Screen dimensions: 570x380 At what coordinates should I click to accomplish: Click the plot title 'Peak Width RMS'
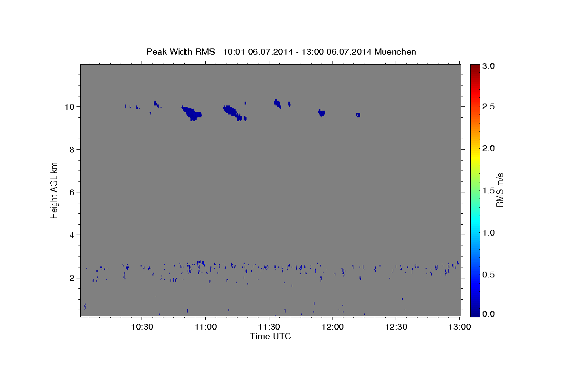point(180,51)
